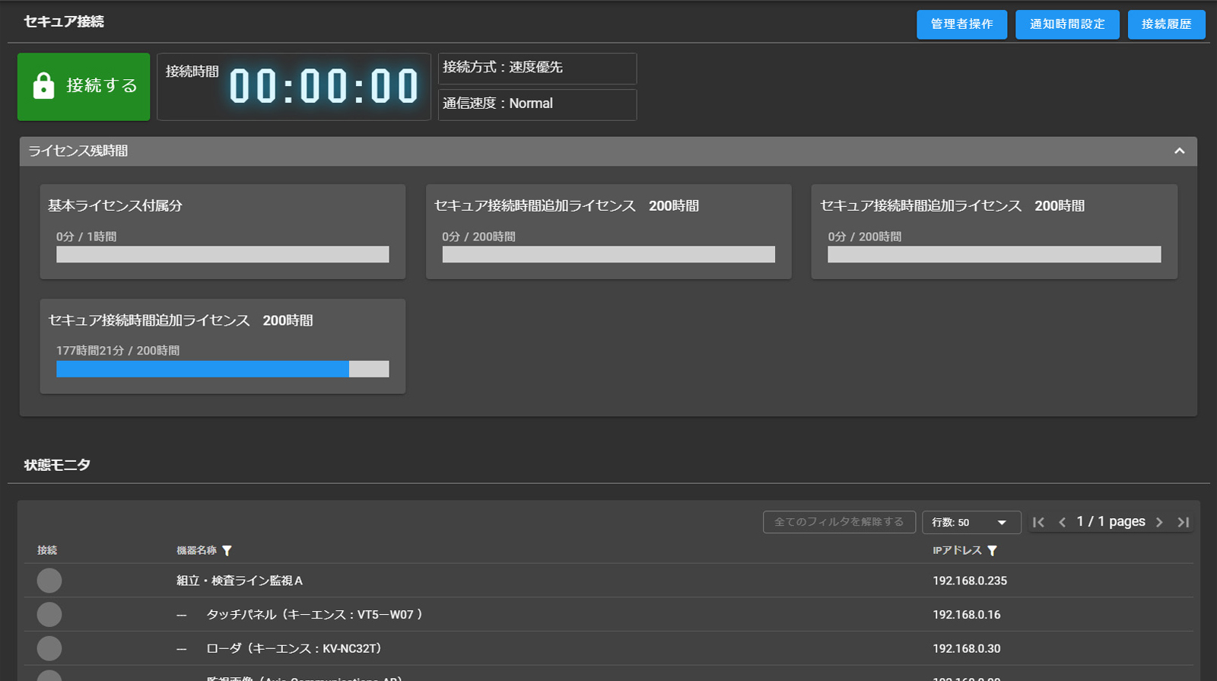
Task: Open 通知時間設定 notification time settings
Action: 1067,24
